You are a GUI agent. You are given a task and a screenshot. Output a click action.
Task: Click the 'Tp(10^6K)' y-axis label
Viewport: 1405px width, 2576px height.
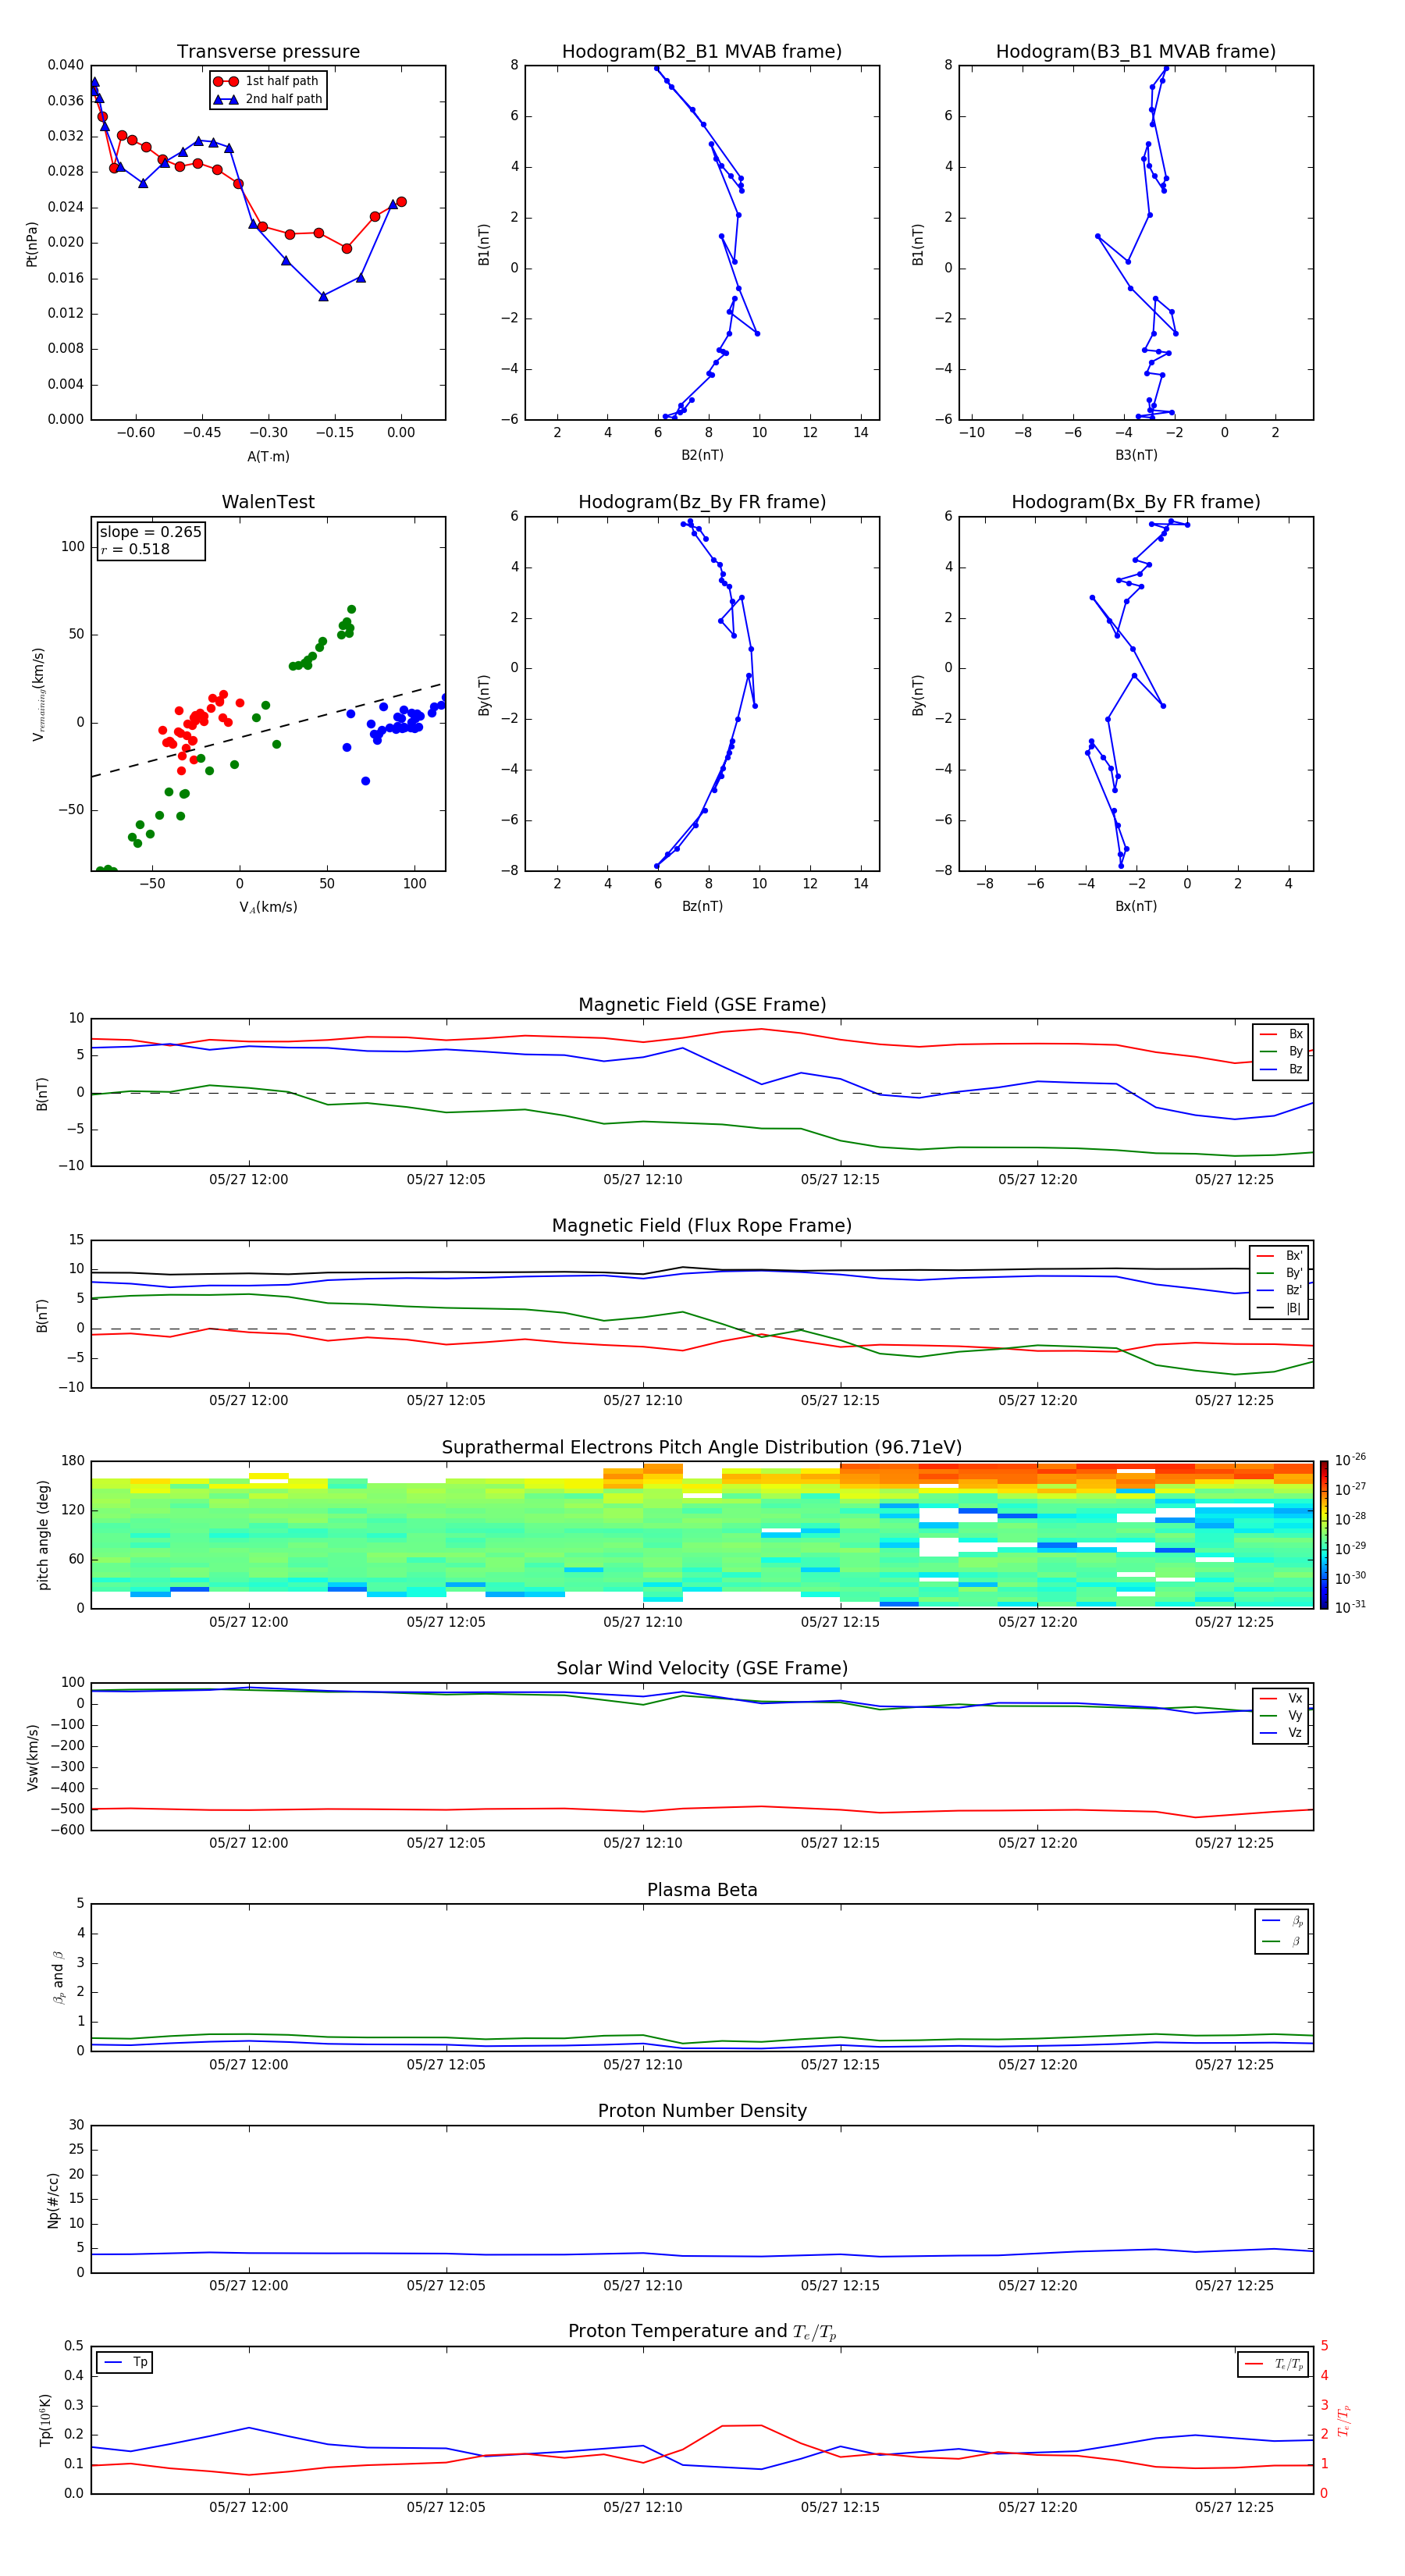45,2420
